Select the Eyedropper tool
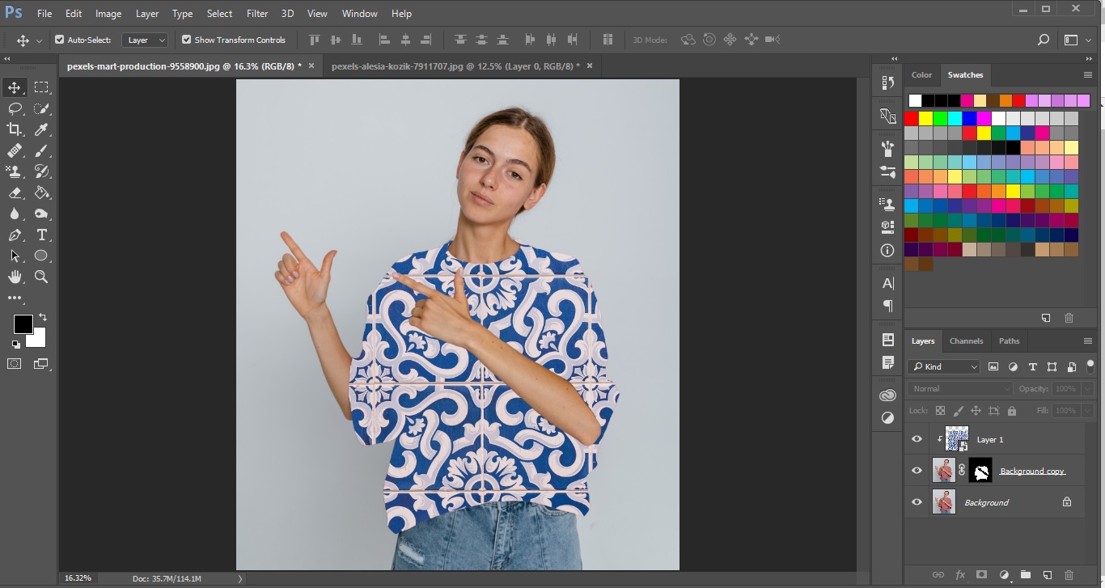The height and width of the screenshot is (588, 1105). point(42,129)
